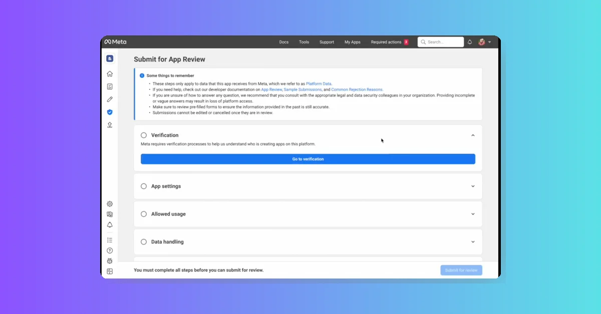Screen dimensions: 601x314
Task: Click the blue info icon in notice
Action: pyautogui.click(x=142, y=75)
